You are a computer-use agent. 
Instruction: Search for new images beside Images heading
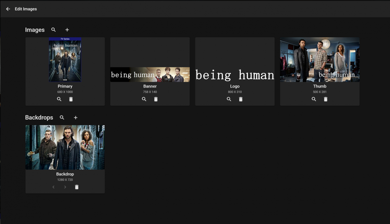54,30
